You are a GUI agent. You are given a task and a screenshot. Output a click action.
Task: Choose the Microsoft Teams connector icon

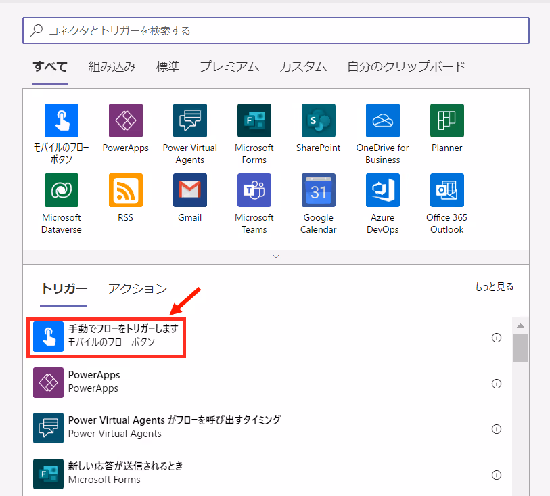pyautogui.click(x=254, y=190)
